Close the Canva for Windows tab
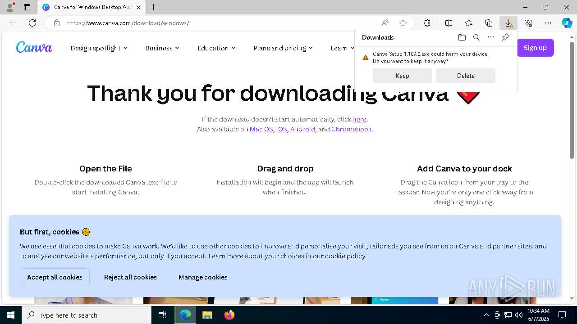577x324 pixels. tap(138, 7)
